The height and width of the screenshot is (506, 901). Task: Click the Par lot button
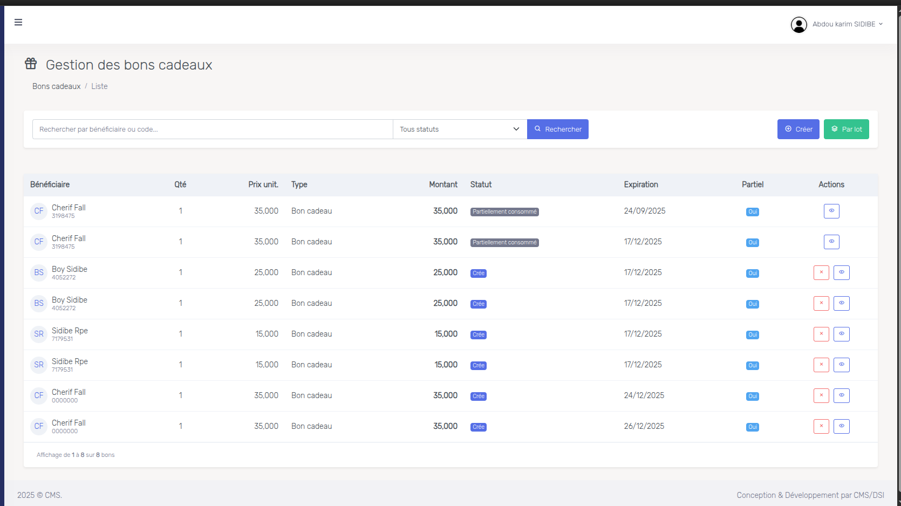point(846,129)
